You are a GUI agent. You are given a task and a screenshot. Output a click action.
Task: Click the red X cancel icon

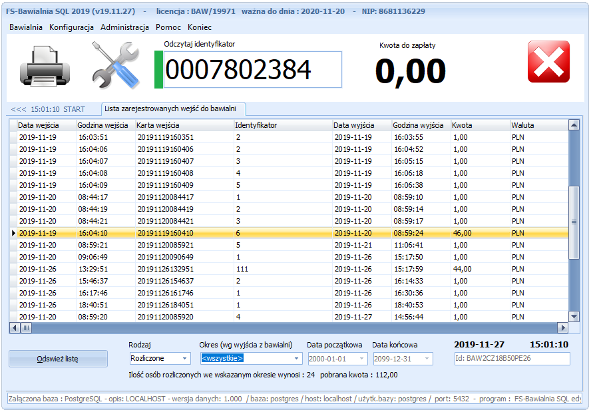[x=548, y=62]
